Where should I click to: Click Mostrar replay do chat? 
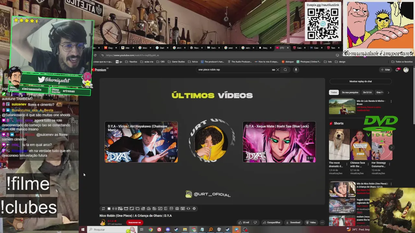coord(361,82)
